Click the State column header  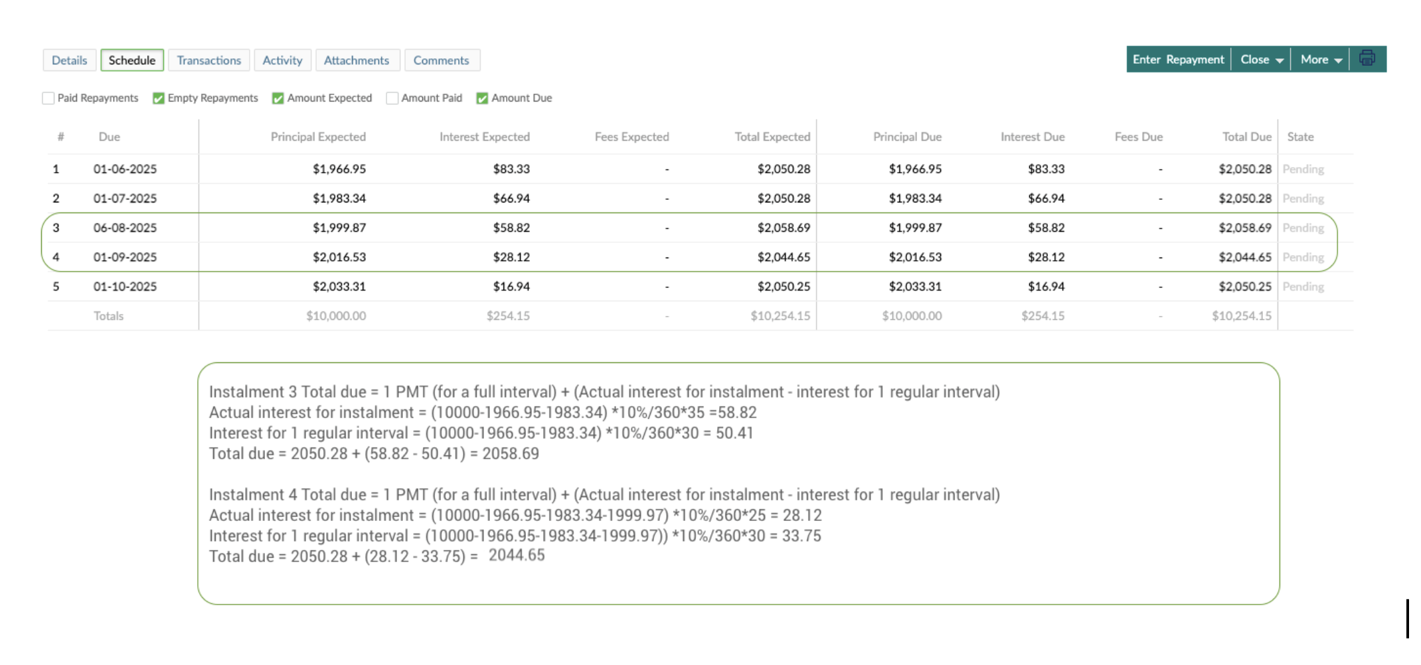[1300, 137]
